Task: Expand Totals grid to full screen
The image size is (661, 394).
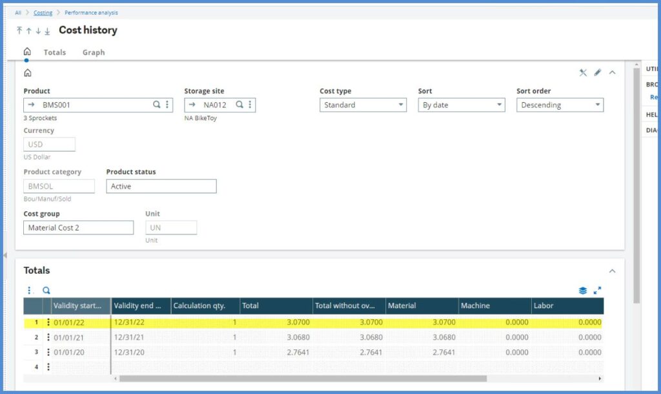Action: coord(598,291)
